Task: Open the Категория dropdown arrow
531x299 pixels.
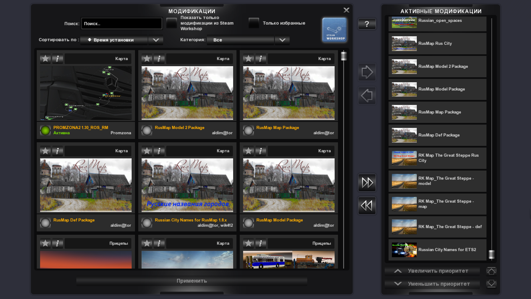Action: [282, 40]
